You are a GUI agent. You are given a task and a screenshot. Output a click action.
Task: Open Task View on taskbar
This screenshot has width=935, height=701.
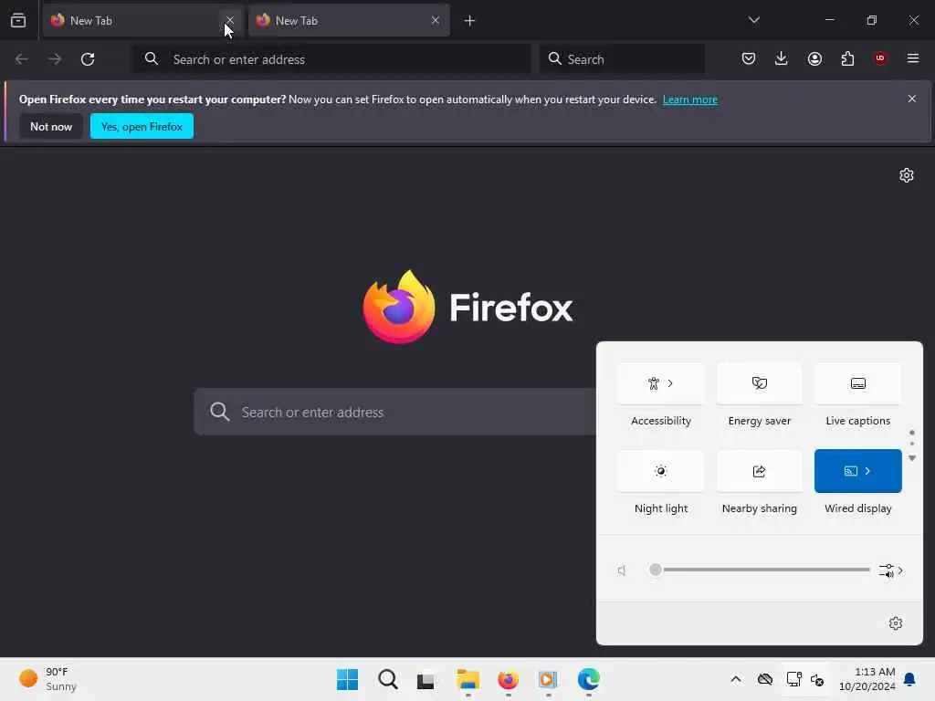[425, 680]
